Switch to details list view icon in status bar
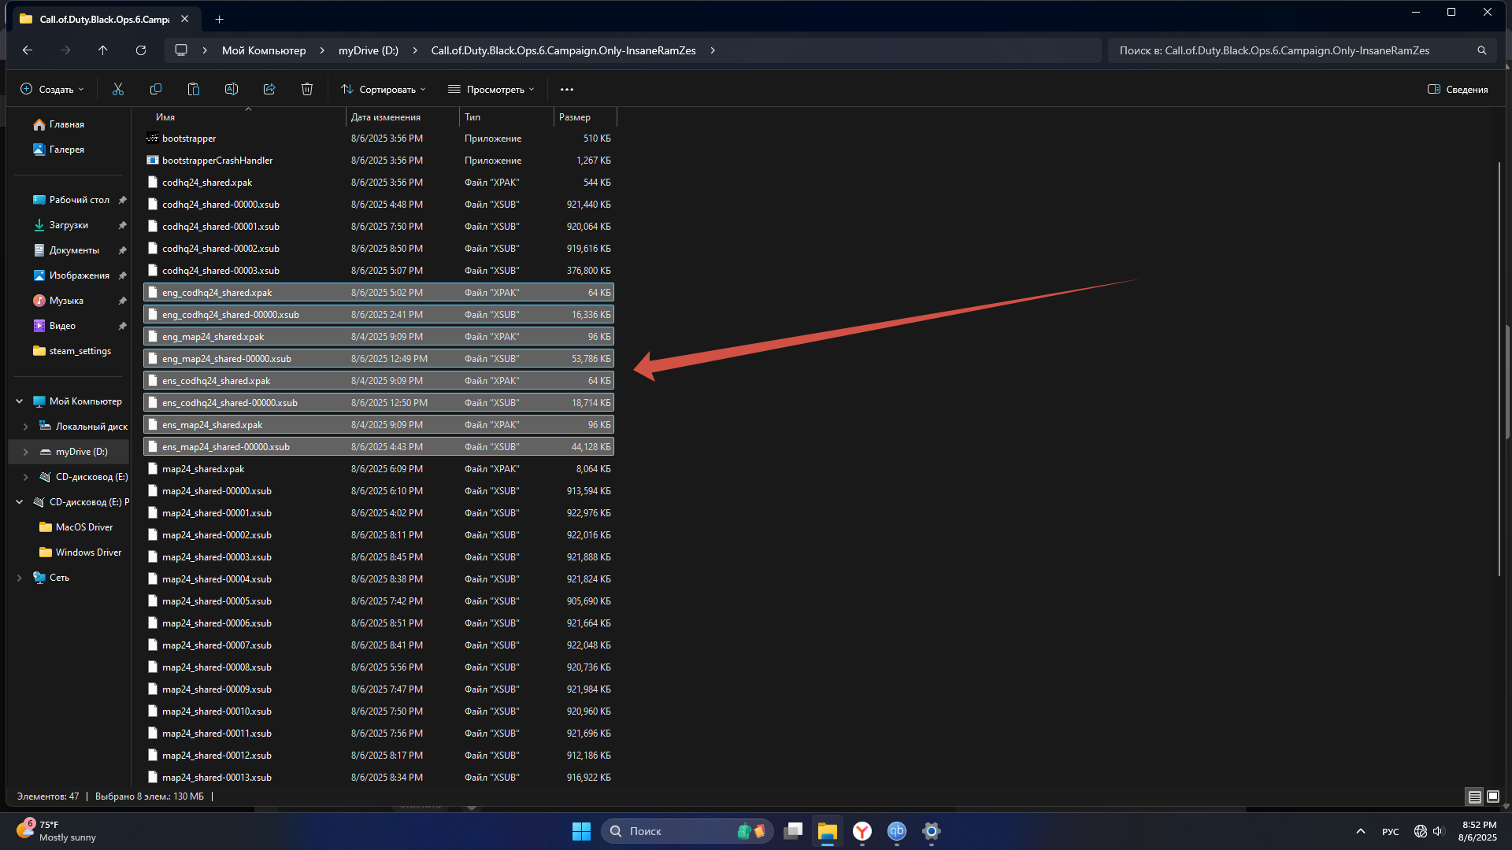The image size is (1512, 850). pos(1474,796)
